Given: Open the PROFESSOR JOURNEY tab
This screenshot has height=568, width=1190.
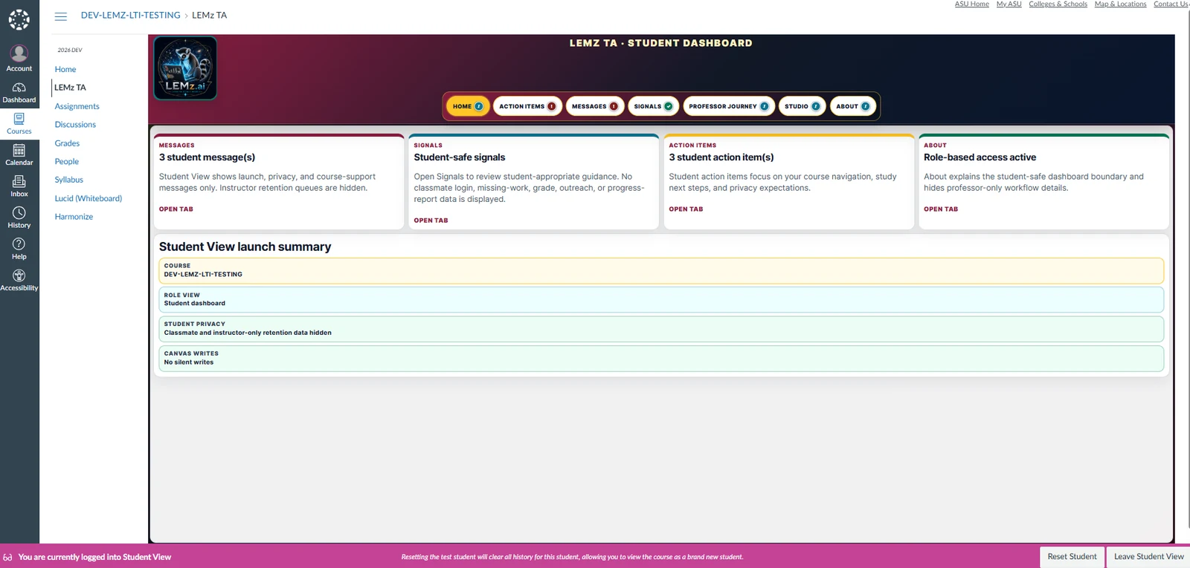Looking at the screenshot, I should pos(729,106).
